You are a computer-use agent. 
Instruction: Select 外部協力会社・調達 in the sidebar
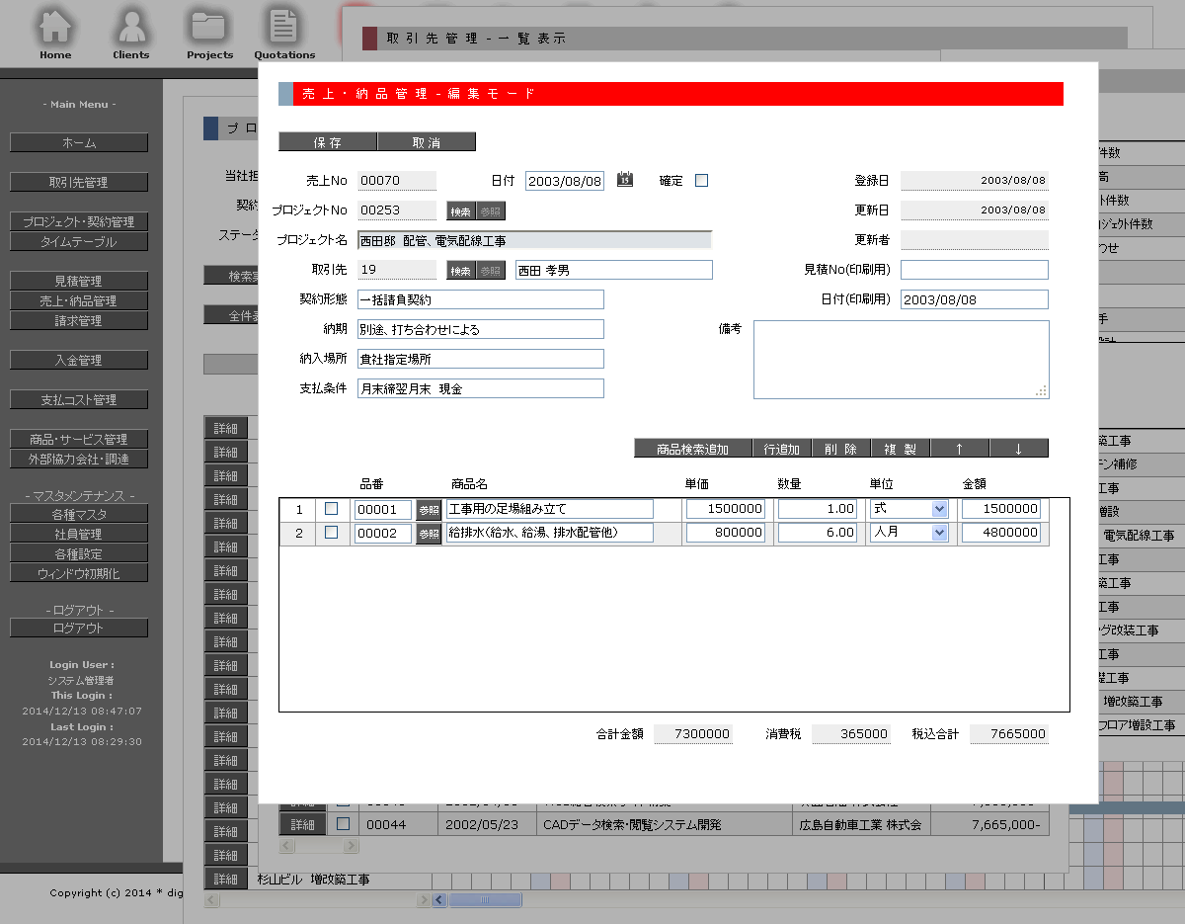click(79, 460)
